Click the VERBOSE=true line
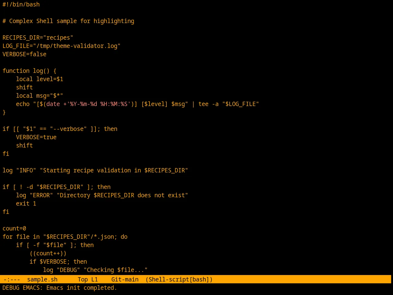 tap(36, 137)
